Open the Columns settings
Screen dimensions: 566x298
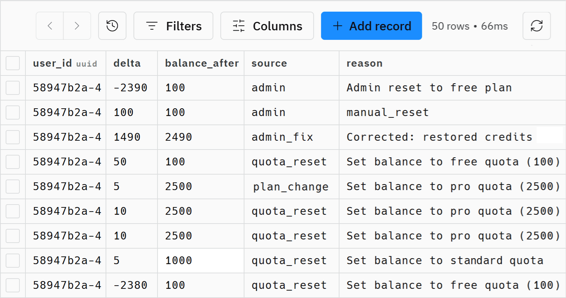tap(267, 26)
